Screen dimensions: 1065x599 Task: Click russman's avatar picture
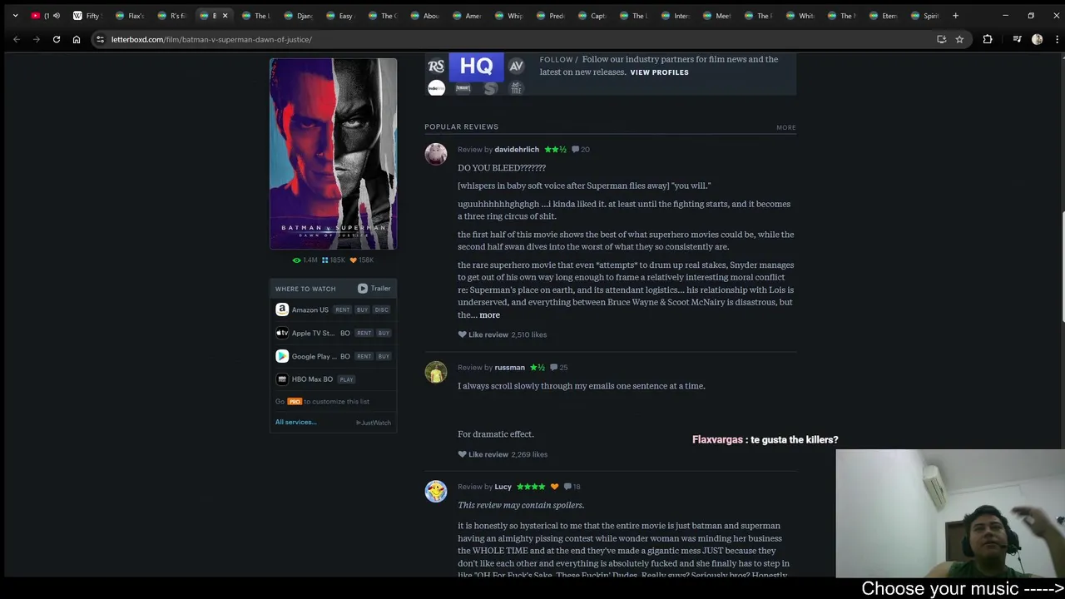pyautogui.click(x=436, y=372)
